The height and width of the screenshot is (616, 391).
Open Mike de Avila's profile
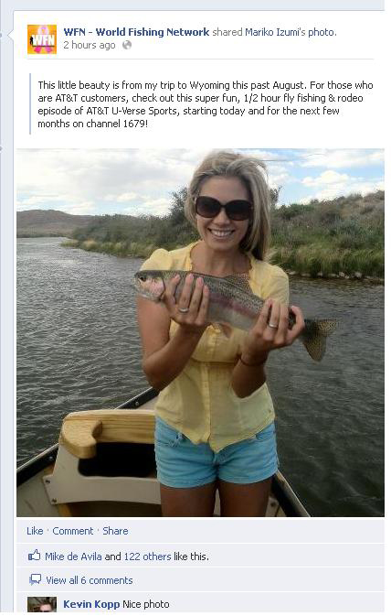[73, 557]
